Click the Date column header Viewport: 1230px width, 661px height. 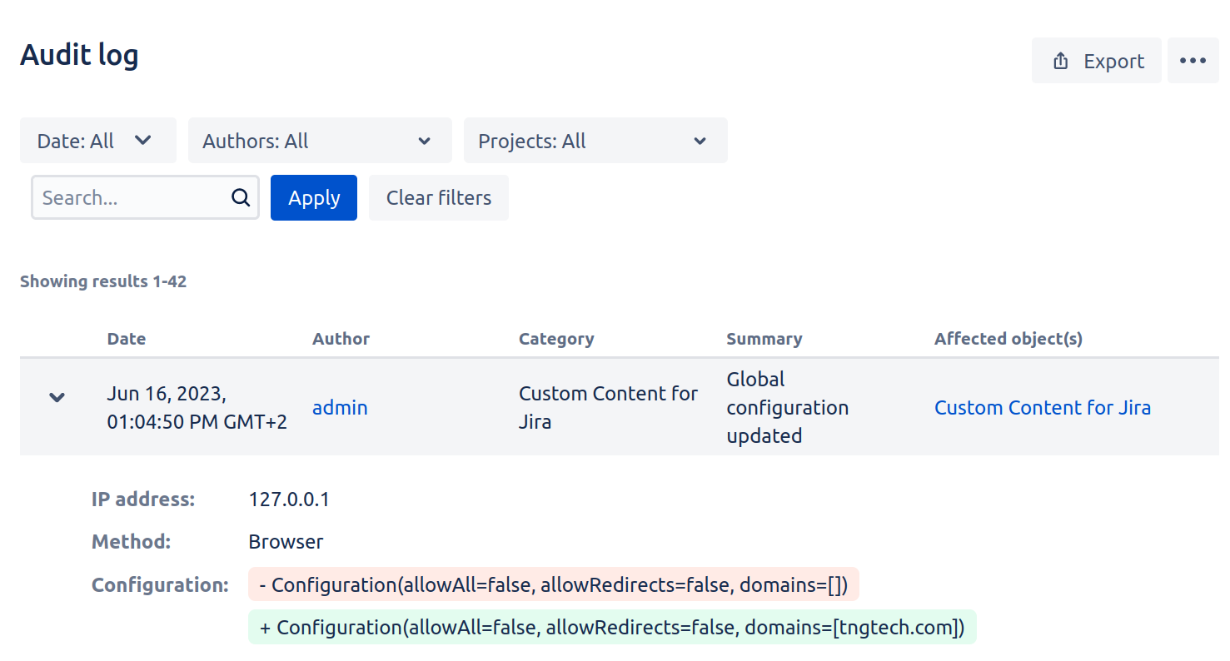click(x=127, y=339)
